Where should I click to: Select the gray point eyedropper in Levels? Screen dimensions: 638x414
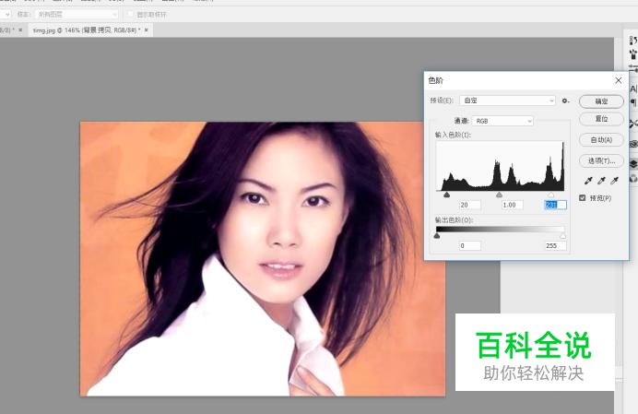click(601, 181)
